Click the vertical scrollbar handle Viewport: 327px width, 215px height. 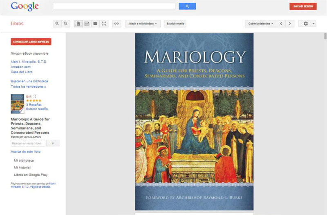[325, 36]
